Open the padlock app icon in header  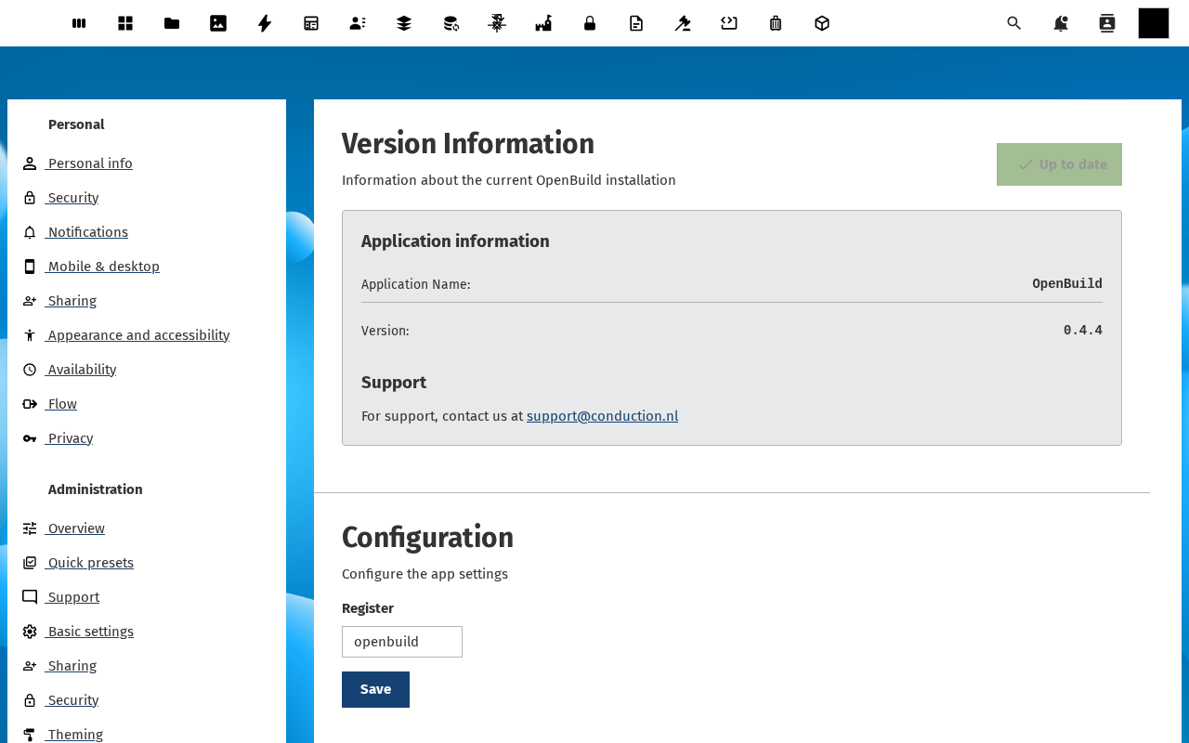coord(590,23)
